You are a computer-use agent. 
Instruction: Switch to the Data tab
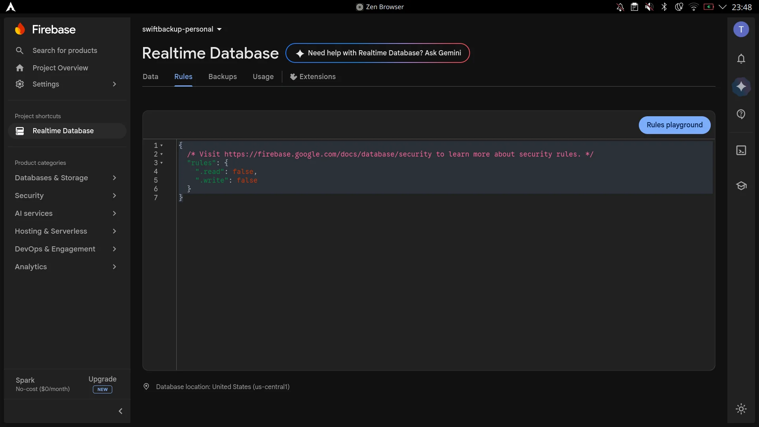pos(150,77)
